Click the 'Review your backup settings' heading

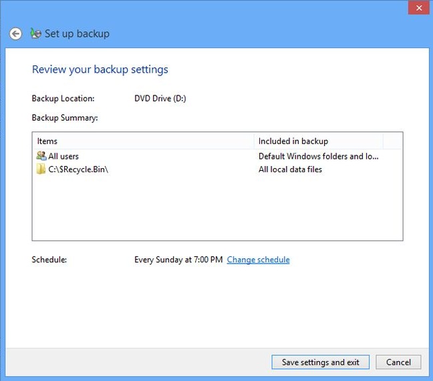[x=100, y=69]
